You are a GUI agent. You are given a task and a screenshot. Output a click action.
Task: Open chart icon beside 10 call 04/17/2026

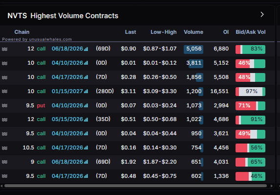tap(86, 77)
